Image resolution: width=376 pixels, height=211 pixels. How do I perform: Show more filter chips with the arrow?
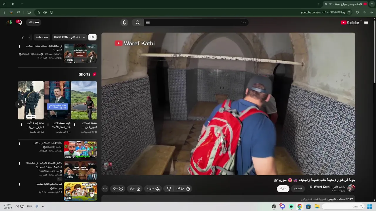click(x=23, y=38)
